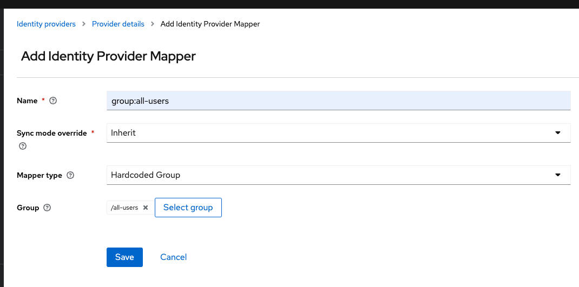Click the Mapper type help icon

70,175
